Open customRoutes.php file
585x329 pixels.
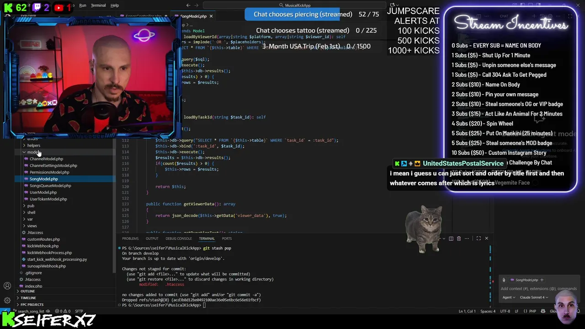(x=43, y=239)
